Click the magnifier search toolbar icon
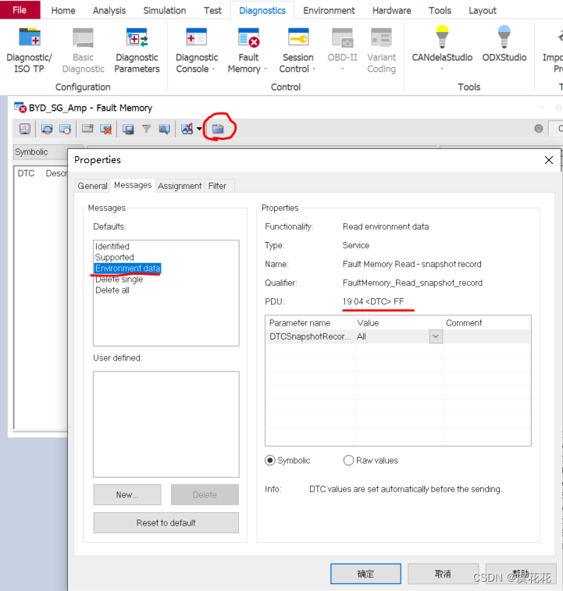 point(164,130)
